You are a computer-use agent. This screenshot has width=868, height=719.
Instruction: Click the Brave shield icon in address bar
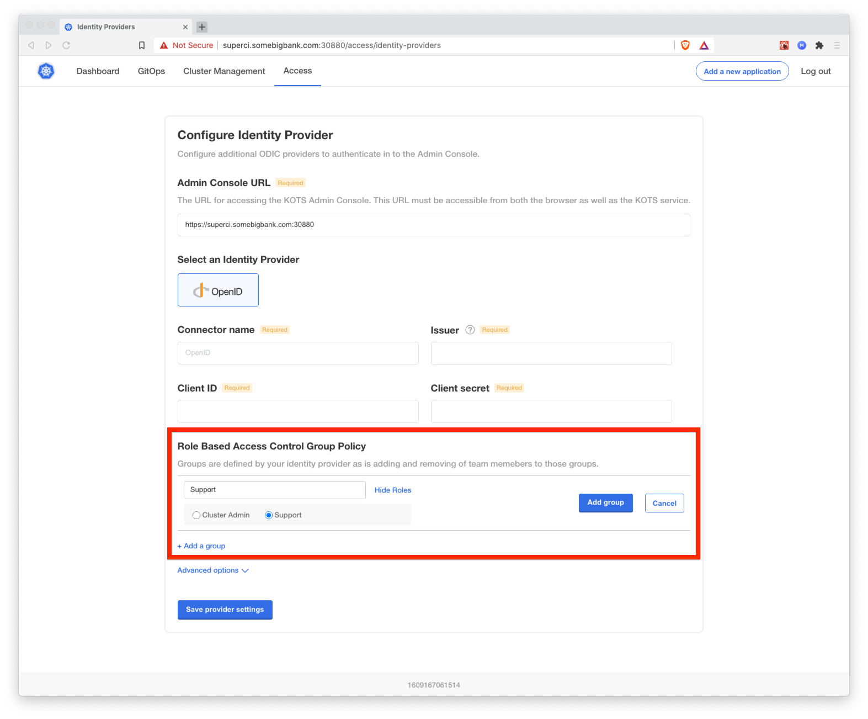(685, 45)
